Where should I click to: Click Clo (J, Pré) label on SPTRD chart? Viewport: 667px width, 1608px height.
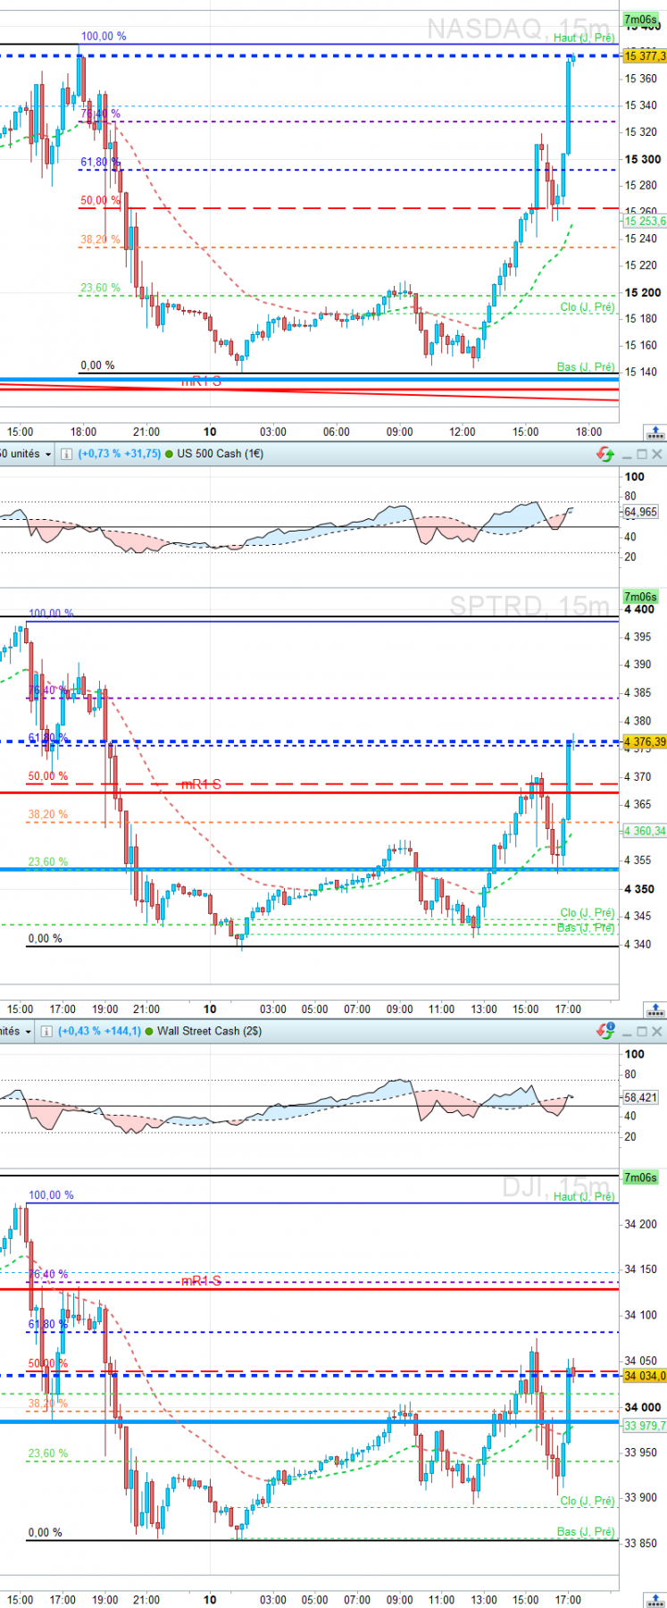tap(588, 913)
